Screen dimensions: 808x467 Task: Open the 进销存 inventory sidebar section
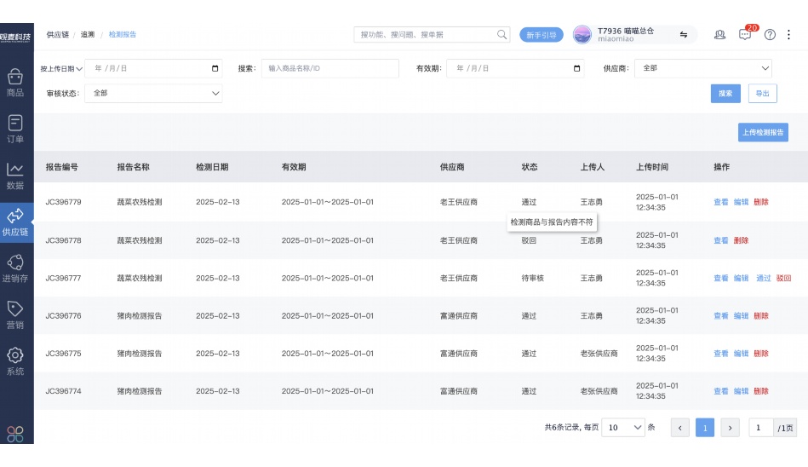pyautogui.click(x=15, y=268)
